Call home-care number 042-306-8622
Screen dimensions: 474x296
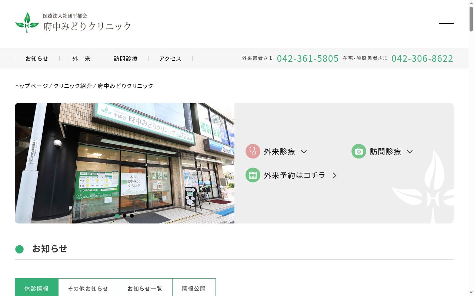pyautogui.click(x=423, y=58)
